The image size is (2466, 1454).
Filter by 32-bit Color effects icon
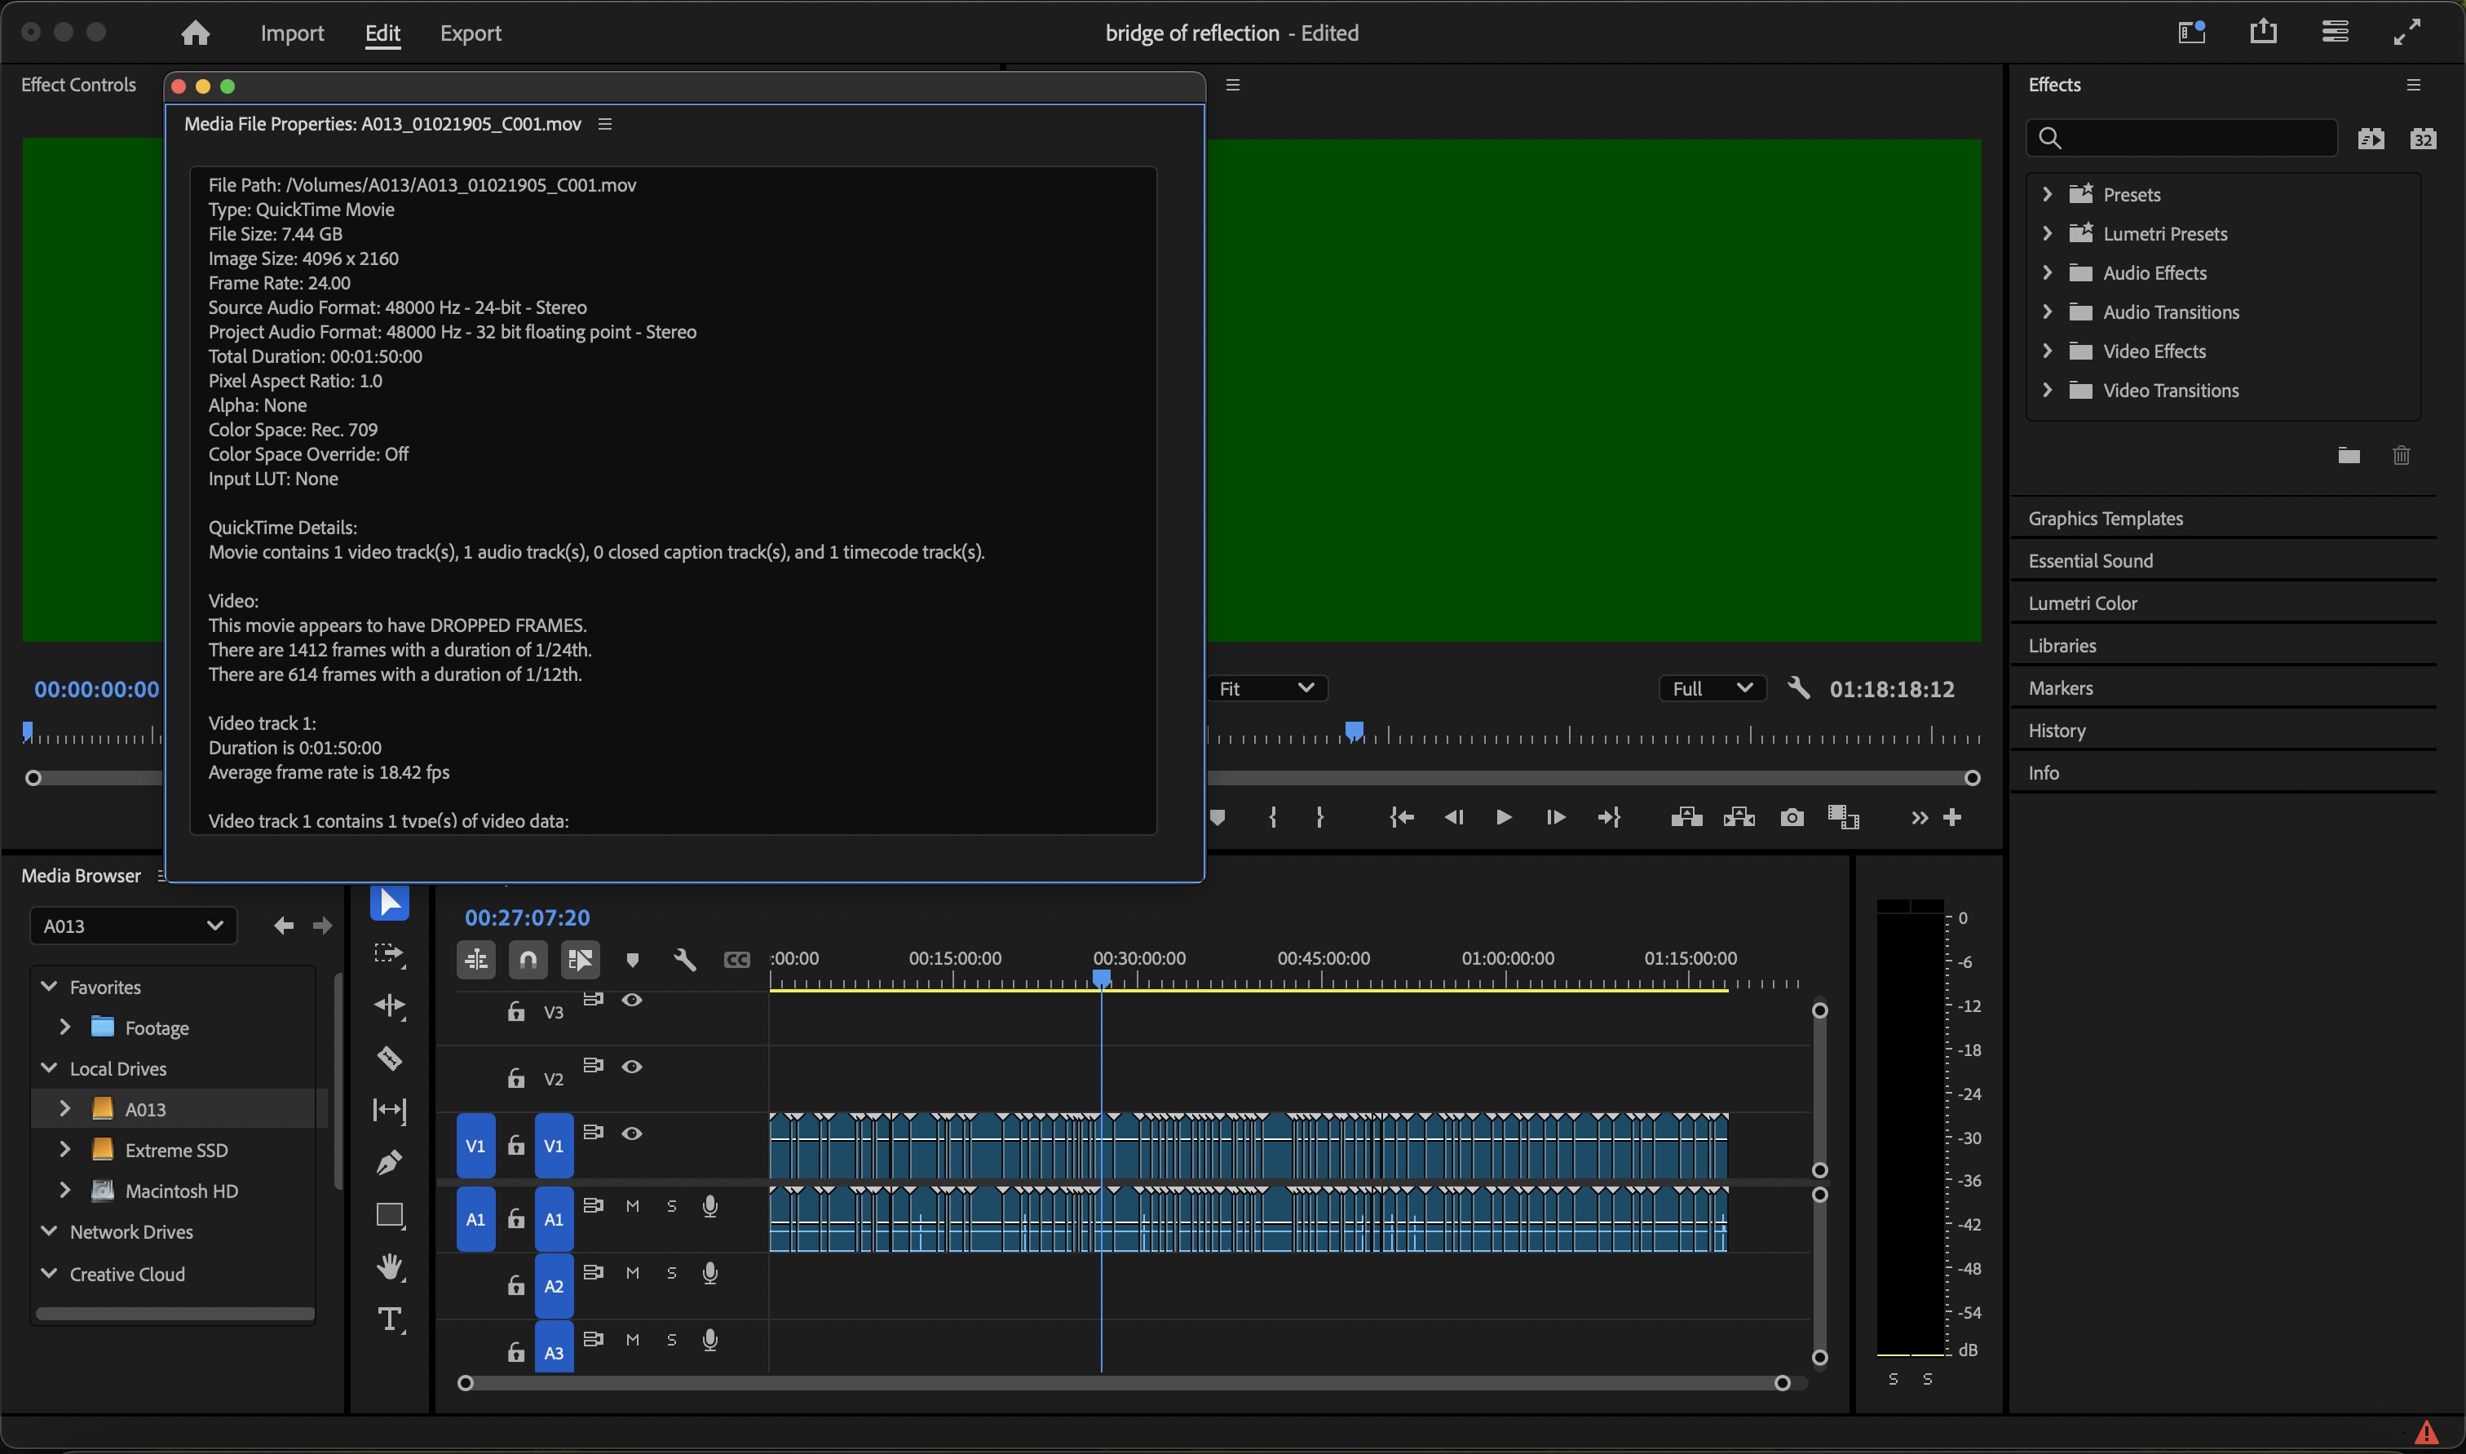tap(2423, 138)
